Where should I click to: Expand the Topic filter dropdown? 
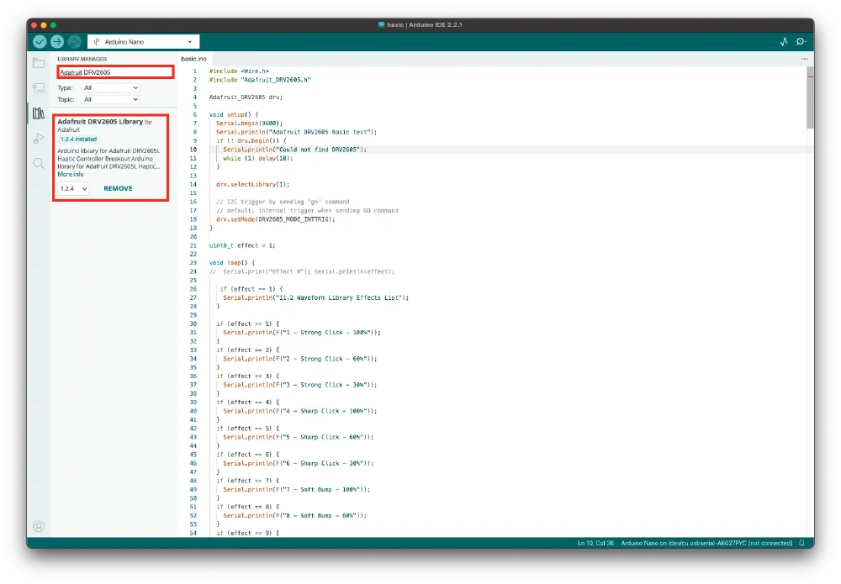pos(111,99)
